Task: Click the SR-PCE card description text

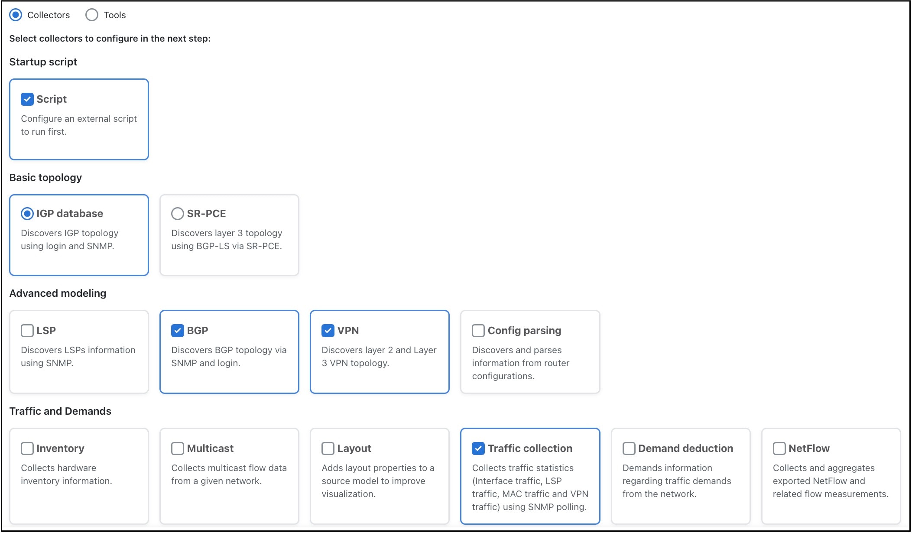Action: [227, 240]
